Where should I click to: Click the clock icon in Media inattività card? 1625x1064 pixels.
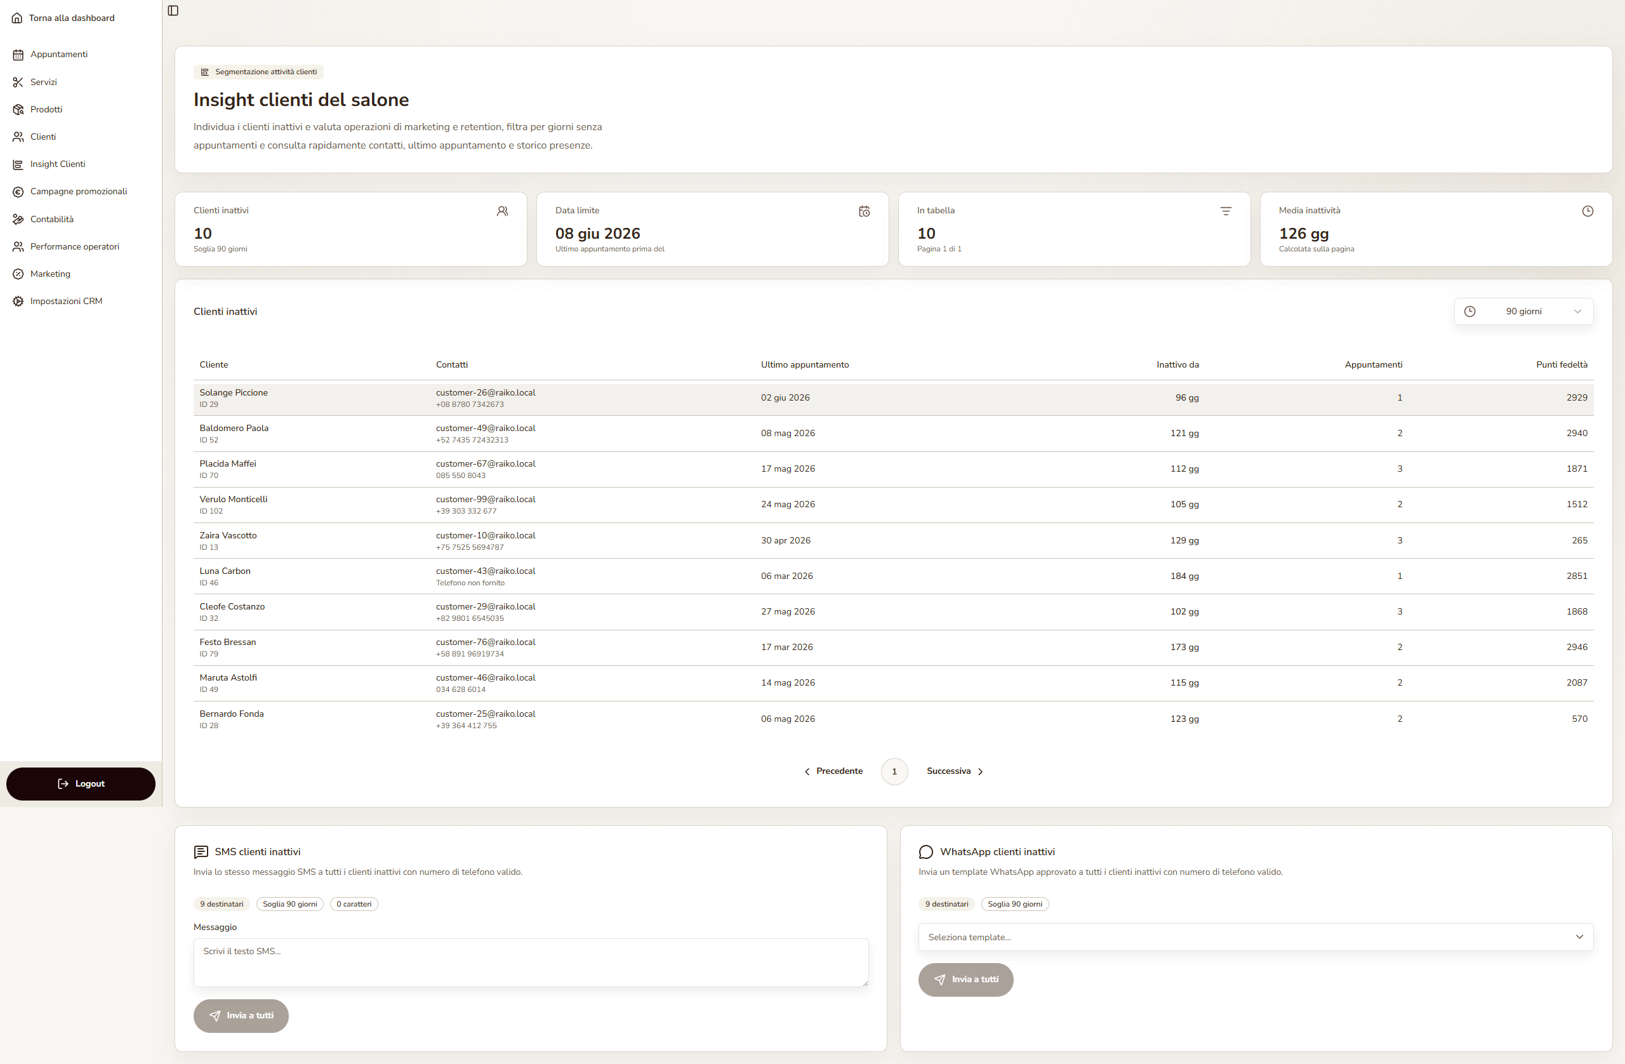pyautogui.click(x=1588, y=211)
